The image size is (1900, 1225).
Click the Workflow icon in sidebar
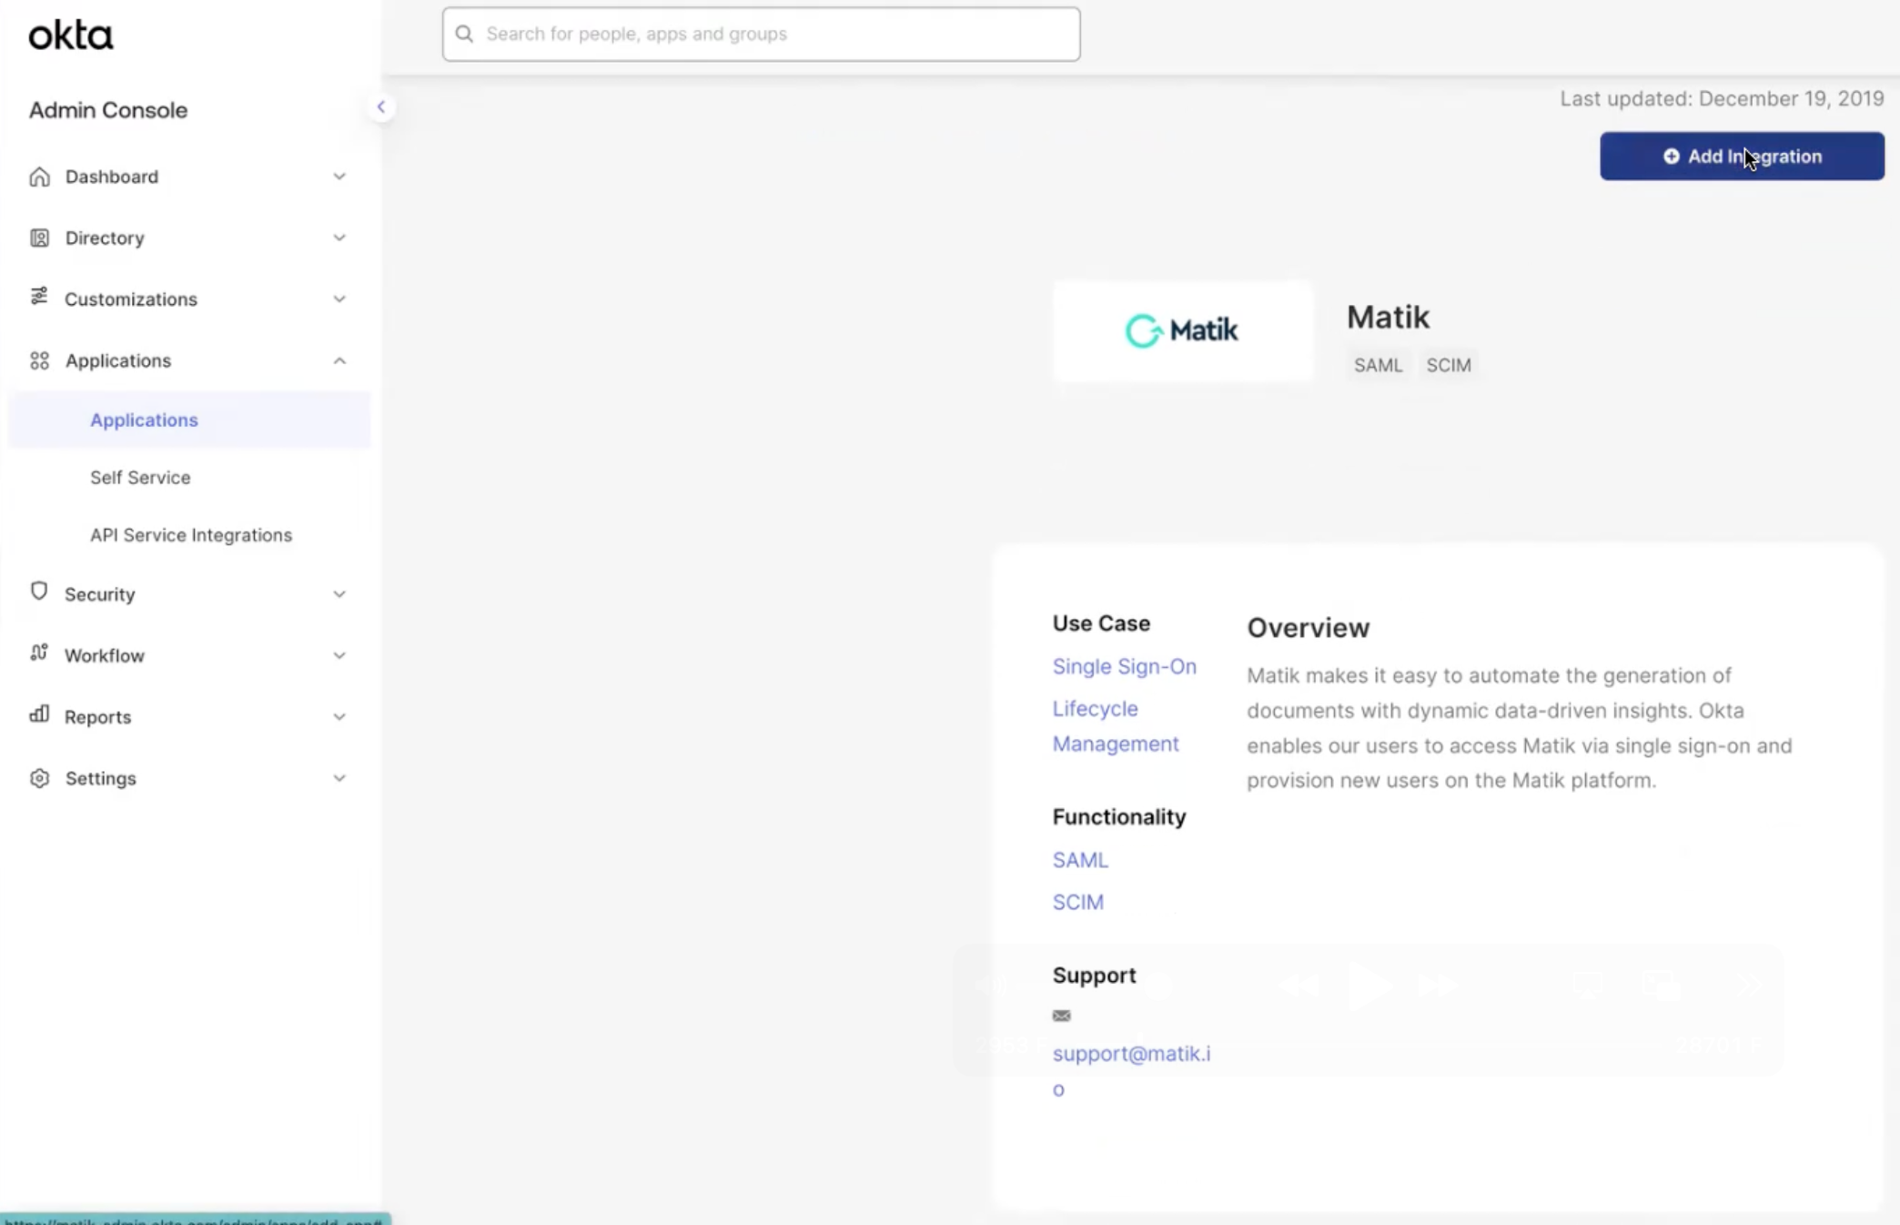(x=39, y=653)
